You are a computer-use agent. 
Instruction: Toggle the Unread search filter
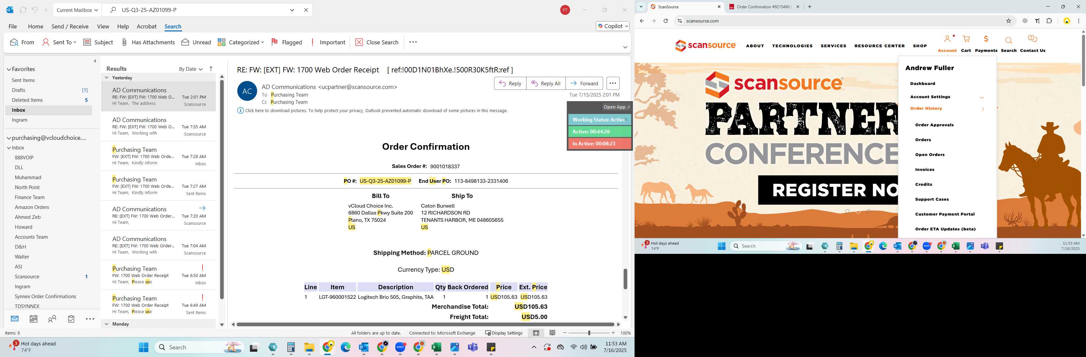pyautogui.click(x=196, y=42)
